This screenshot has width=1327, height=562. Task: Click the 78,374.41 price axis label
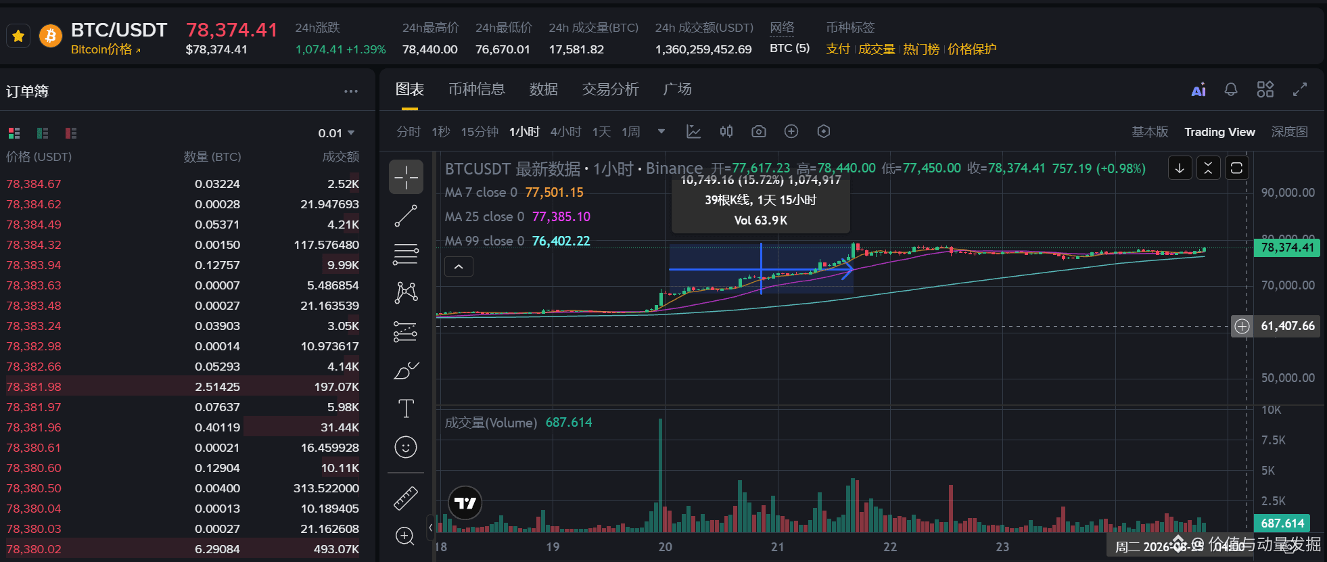tap(1287, 248)
